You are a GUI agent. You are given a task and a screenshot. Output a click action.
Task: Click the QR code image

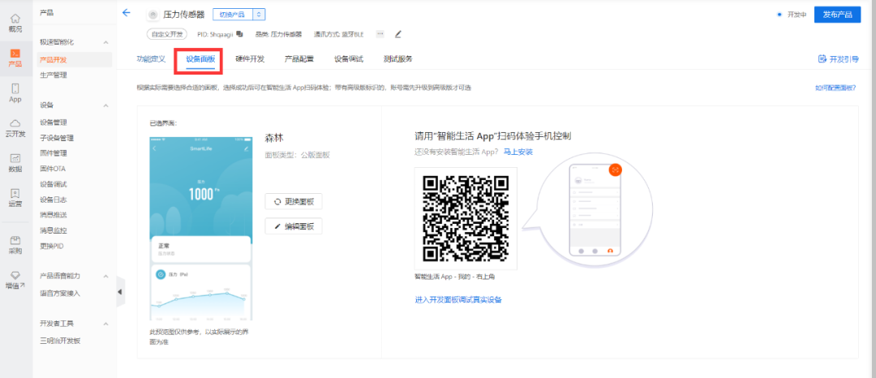(x=466, y=218)
